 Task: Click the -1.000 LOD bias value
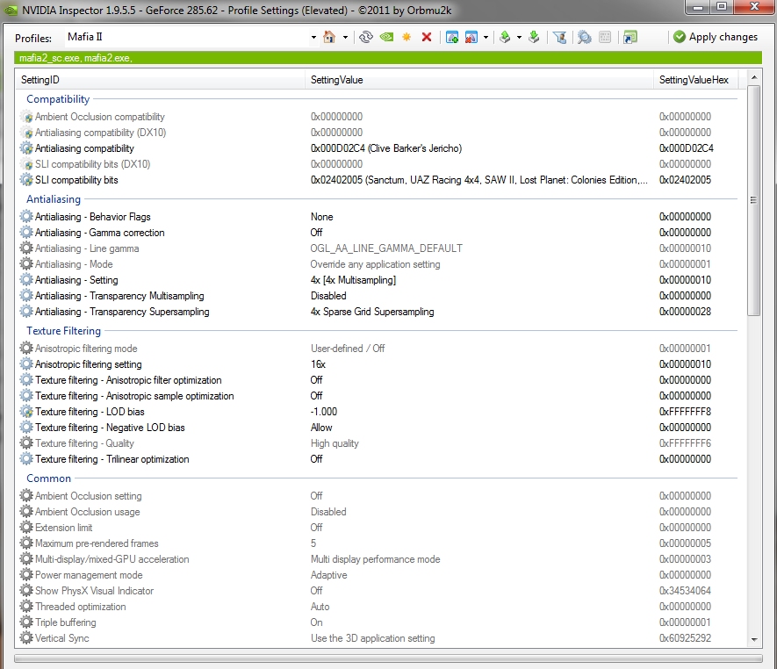tap(324, 413)
